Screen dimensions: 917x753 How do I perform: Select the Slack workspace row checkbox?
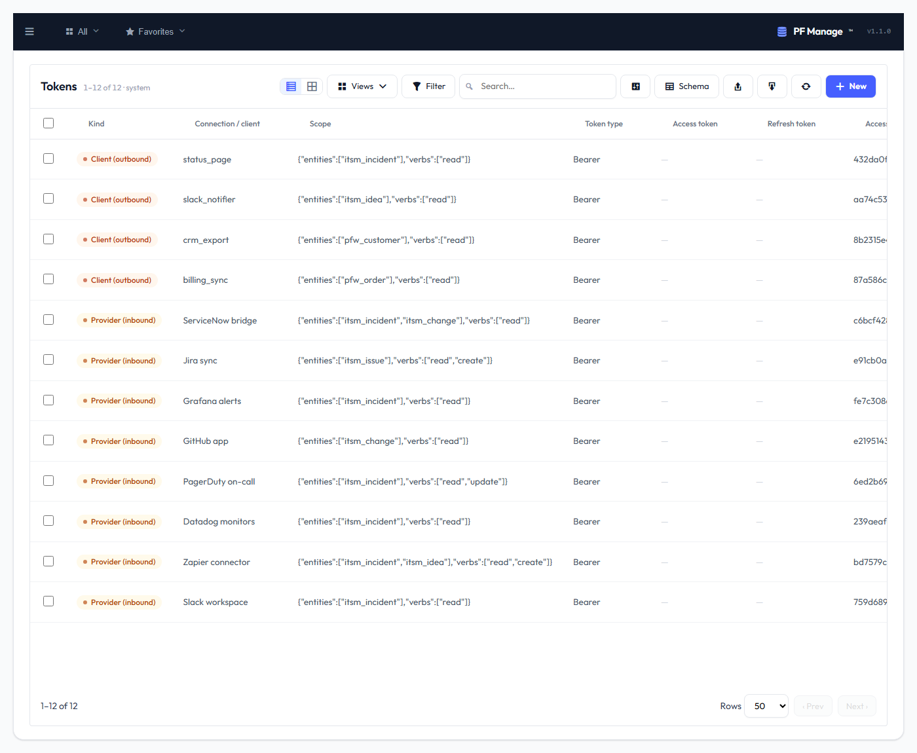(48, 601)
